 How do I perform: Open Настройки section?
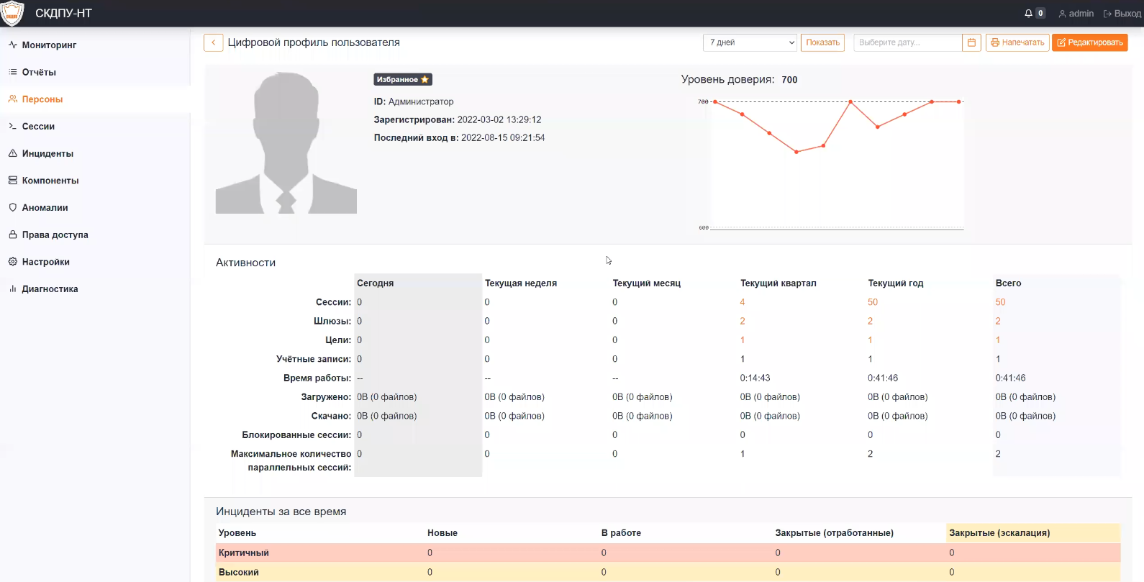(x=45, y=262)
